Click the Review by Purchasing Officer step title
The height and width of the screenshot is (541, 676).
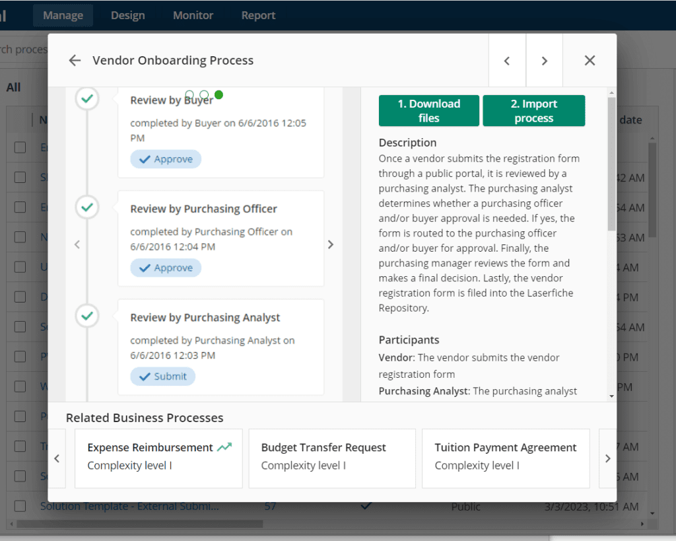[x=203, y=209]
